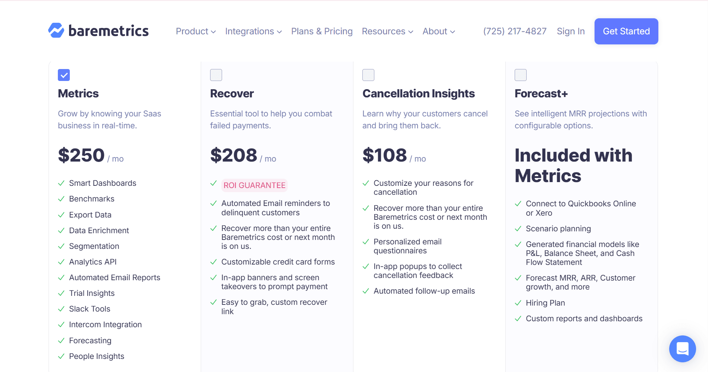Open the chat widget bubble
Image resolution: width=708 pixels, height=372 pixels.
tap(683, 349)
